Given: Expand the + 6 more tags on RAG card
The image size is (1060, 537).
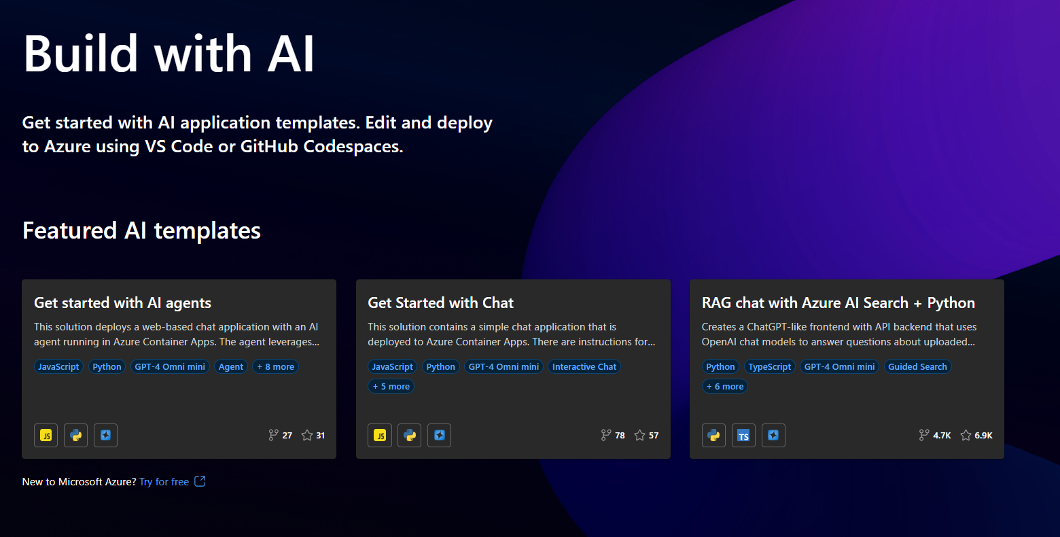Looking at the screenshot, I should [725, 386].
